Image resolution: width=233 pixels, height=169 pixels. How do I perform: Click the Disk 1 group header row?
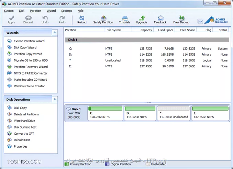pos(147,40)
